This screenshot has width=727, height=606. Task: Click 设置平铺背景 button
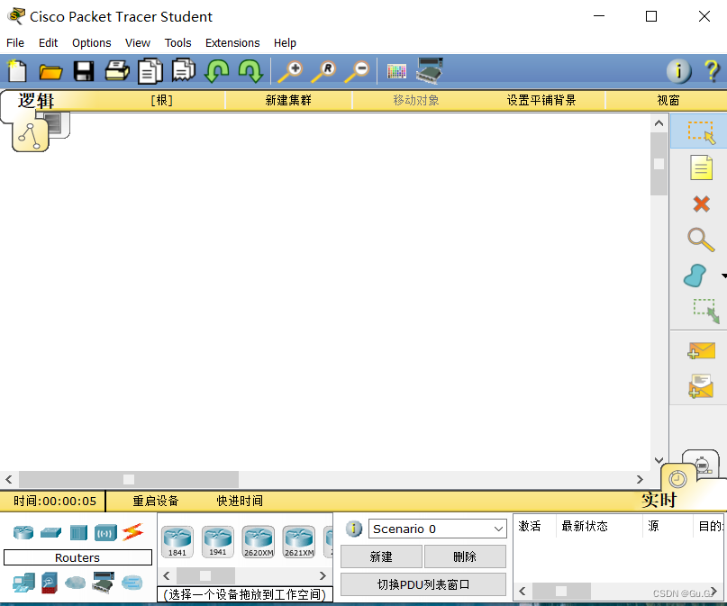(541, 100)
